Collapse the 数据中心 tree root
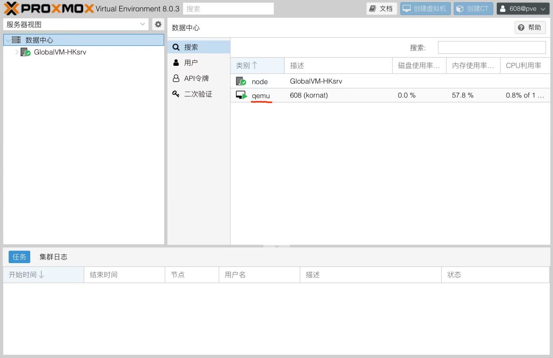The height and width of the screenshot is (358, 553). [8, 40]
